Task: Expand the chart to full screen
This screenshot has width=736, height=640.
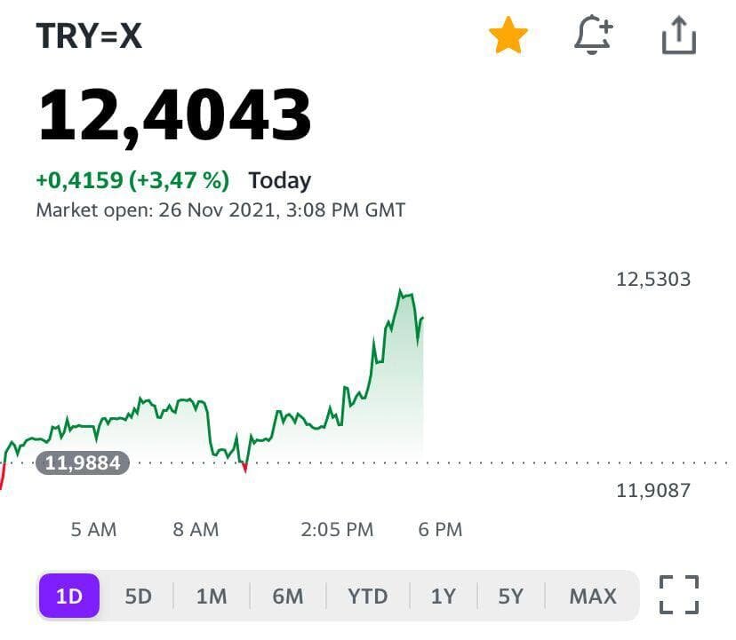Action: pos(678,595)
